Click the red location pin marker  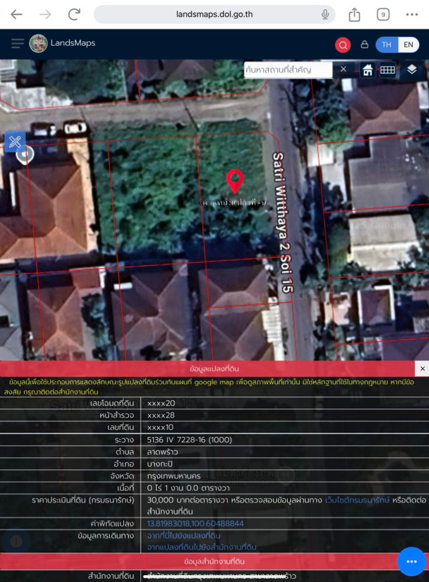pos(235,181)
